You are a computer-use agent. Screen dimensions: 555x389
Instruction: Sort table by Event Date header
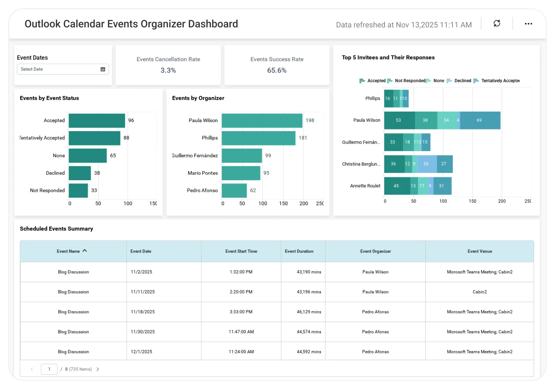tap(164, 251)
